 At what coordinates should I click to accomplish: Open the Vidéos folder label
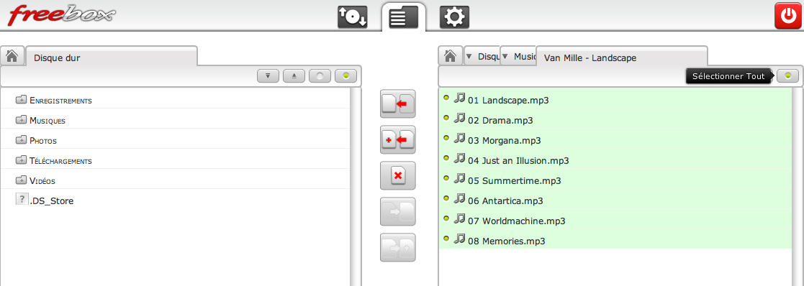pyautogui.click(x=42, y=181)
